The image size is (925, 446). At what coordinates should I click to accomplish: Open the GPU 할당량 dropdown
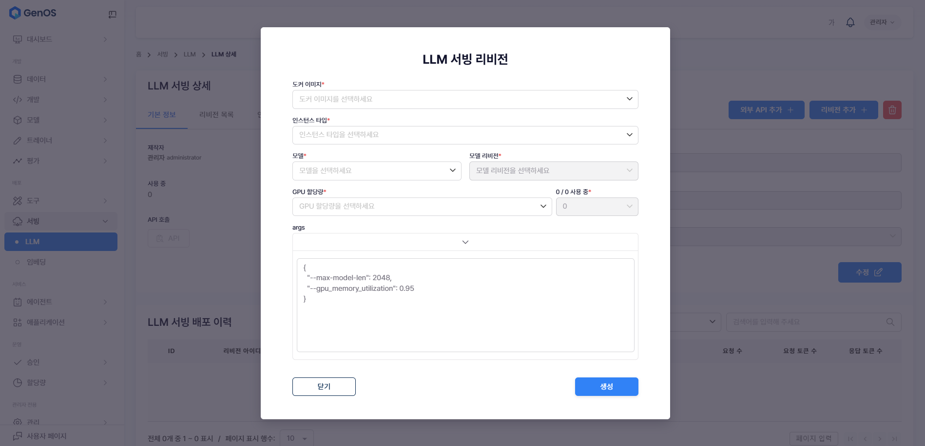point(422,206)
